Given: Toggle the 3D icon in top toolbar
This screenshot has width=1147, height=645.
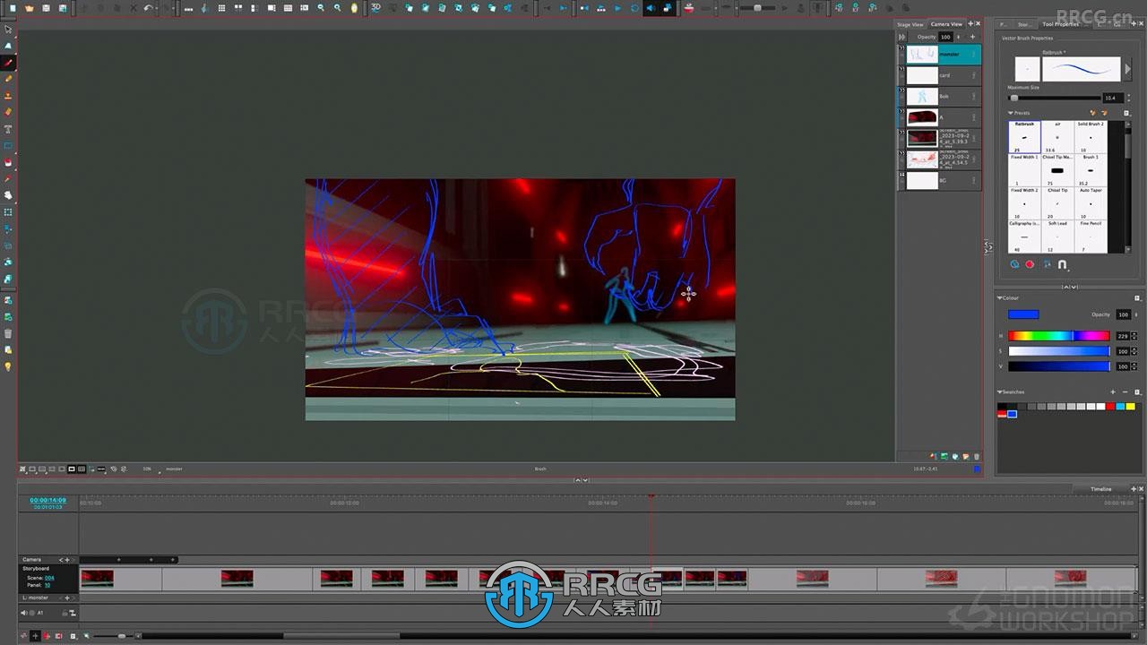Looking at the screenshot, I should [376, 8].
